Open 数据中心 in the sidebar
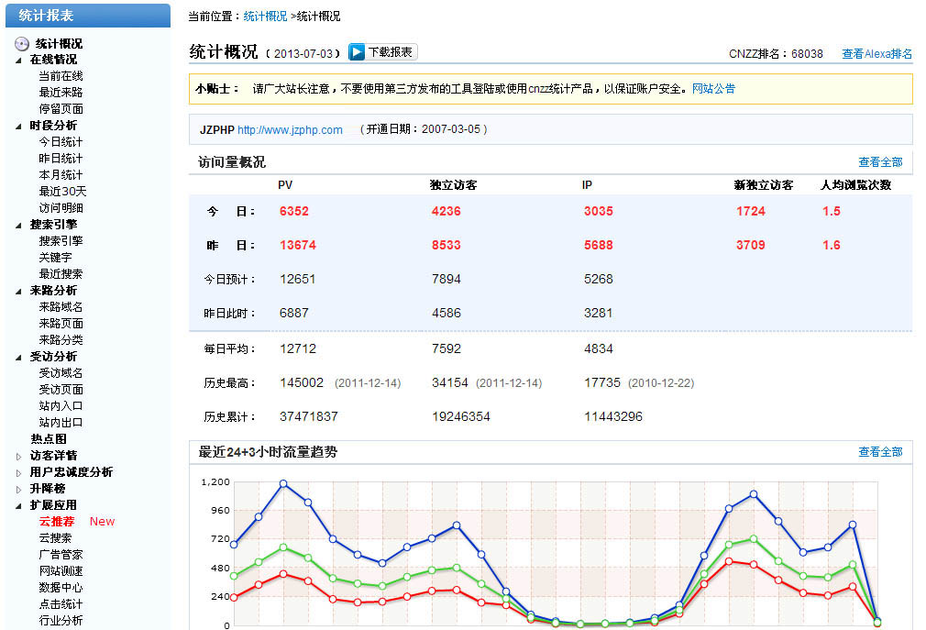 [61, 588]
